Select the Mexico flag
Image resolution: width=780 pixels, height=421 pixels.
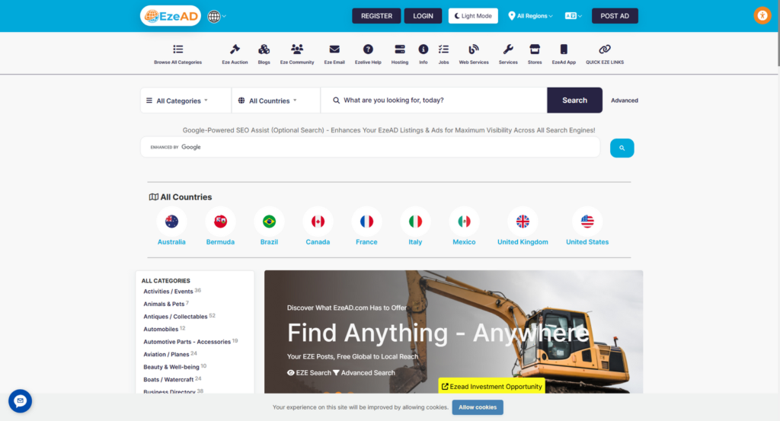[x=464, y=222]
